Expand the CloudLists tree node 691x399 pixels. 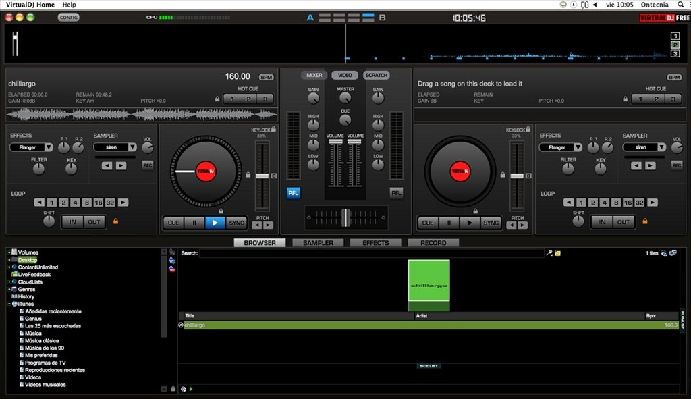[9, 282]
